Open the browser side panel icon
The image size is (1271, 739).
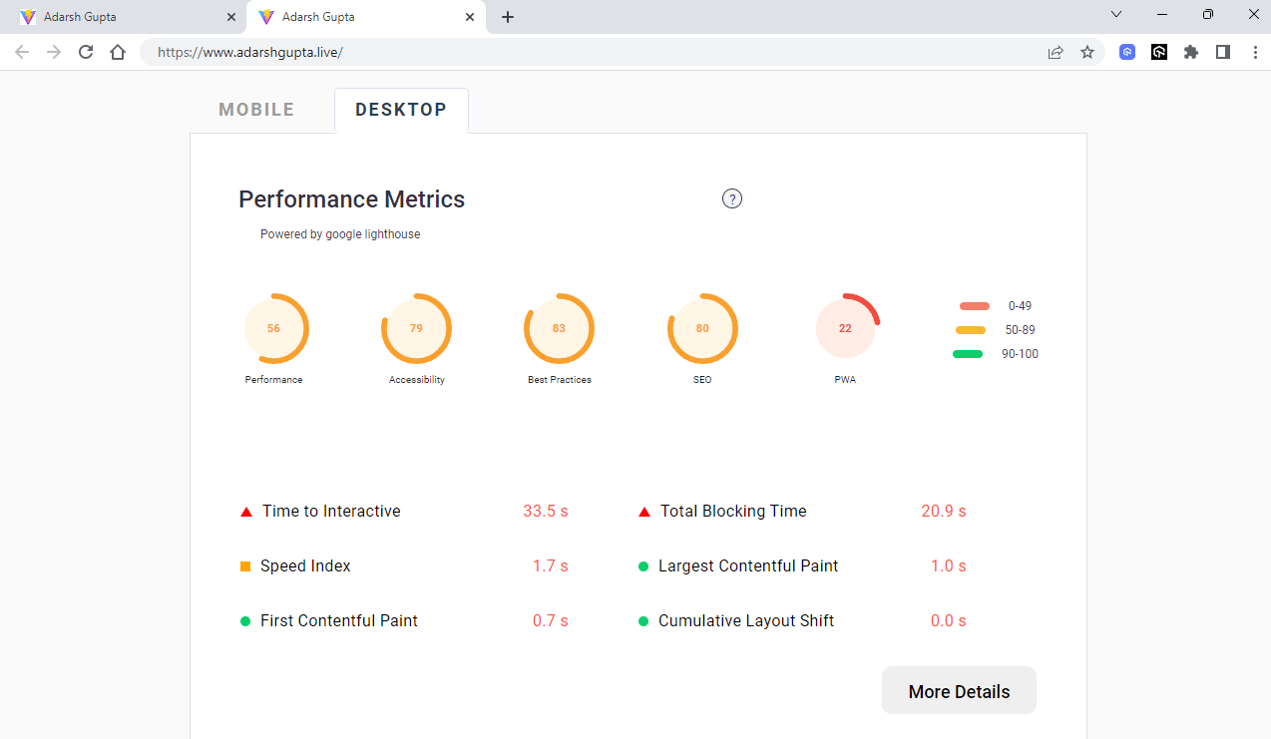[1223, 52]
